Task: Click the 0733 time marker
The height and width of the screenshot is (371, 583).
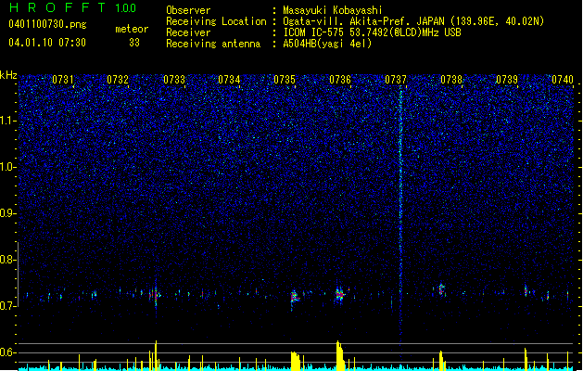Action: (174, 80)
